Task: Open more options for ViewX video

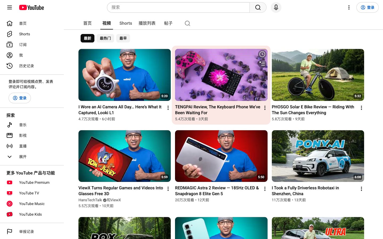Action: [168, 189]
